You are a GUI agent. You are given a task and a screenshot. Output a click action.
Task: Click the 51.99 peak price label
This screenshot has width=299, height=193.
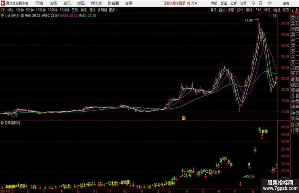coord(249,21)
